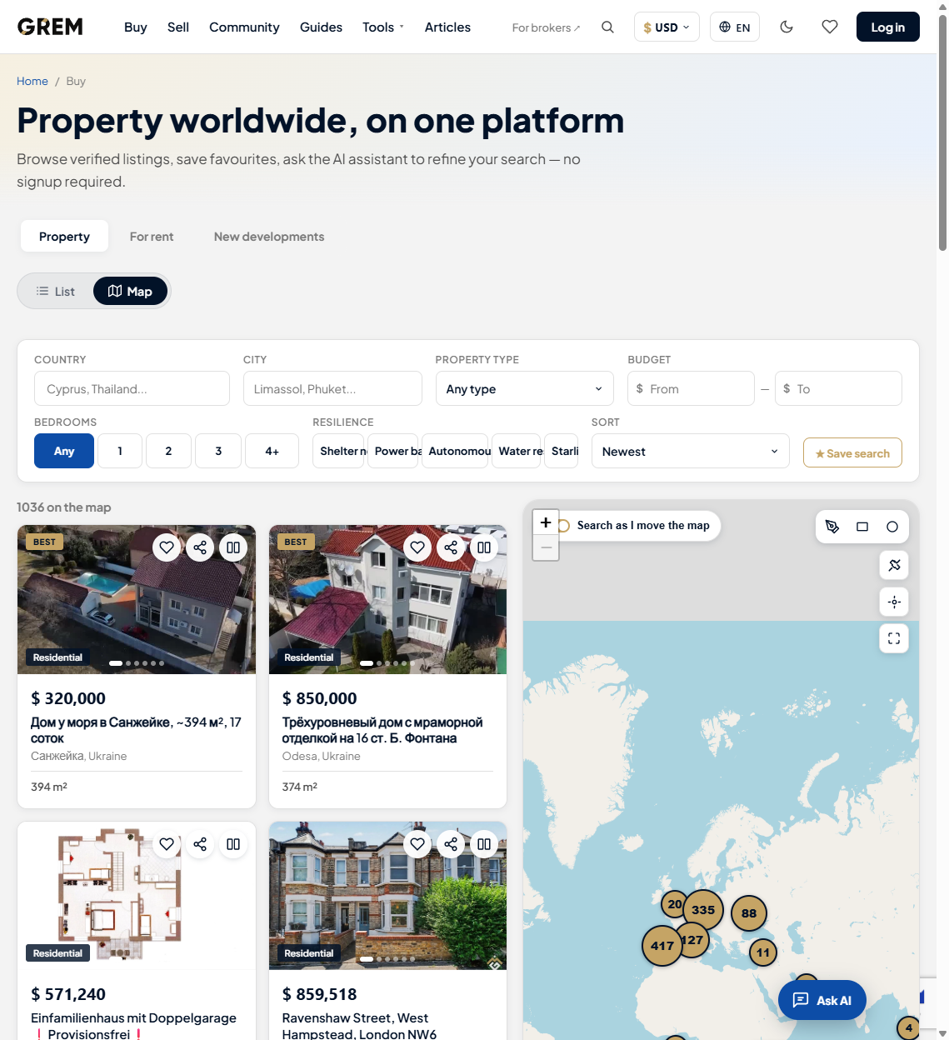Share the $850,000 Odesa listing
The image size is (949, 1040).
click(451, 547)
